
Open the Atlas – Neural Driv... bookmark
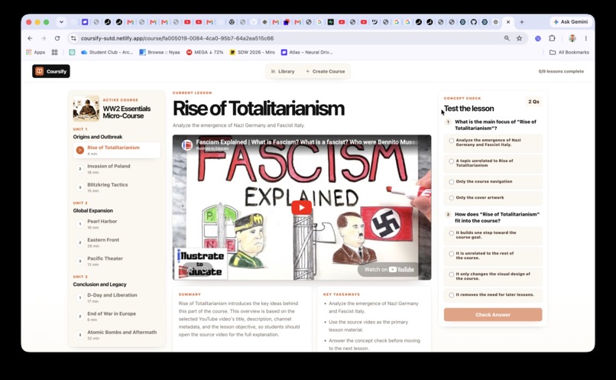pos(306,52)
